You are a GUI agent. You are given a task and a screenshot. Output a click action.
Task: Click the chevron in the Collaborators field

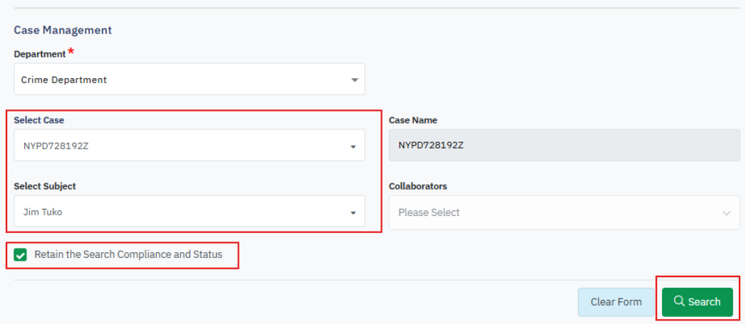(726, 213)
